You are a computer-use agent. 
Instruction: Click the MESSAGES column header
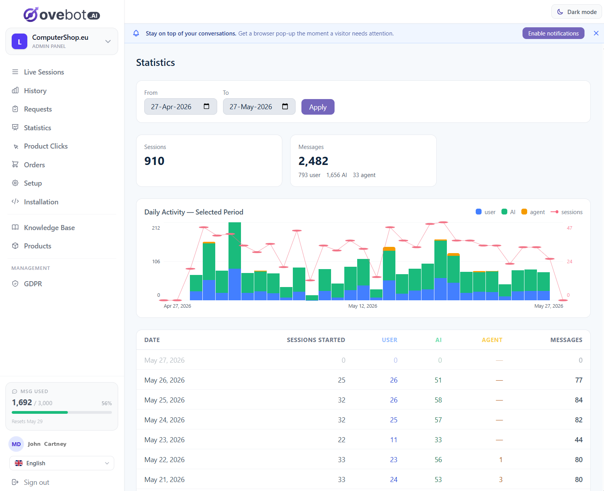click(x=566, y=340)
